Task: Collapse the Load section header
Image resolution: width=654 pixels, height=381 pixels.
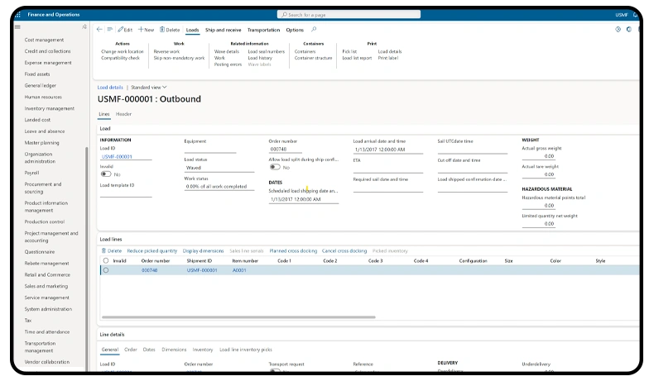Action: pyautogui.click(x=105, y=129)
